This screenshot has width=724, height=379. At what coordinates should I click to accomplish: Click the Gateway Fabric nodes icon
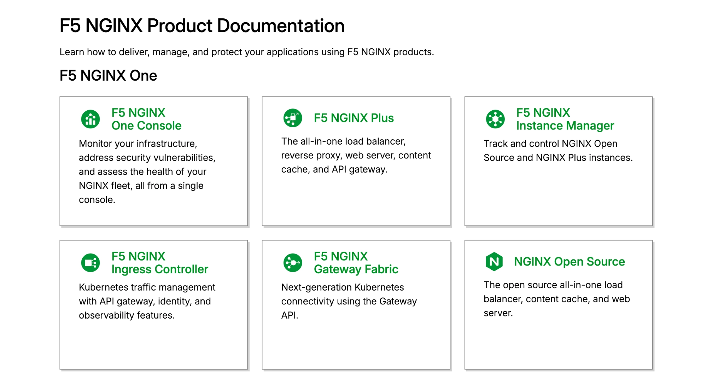293,263
